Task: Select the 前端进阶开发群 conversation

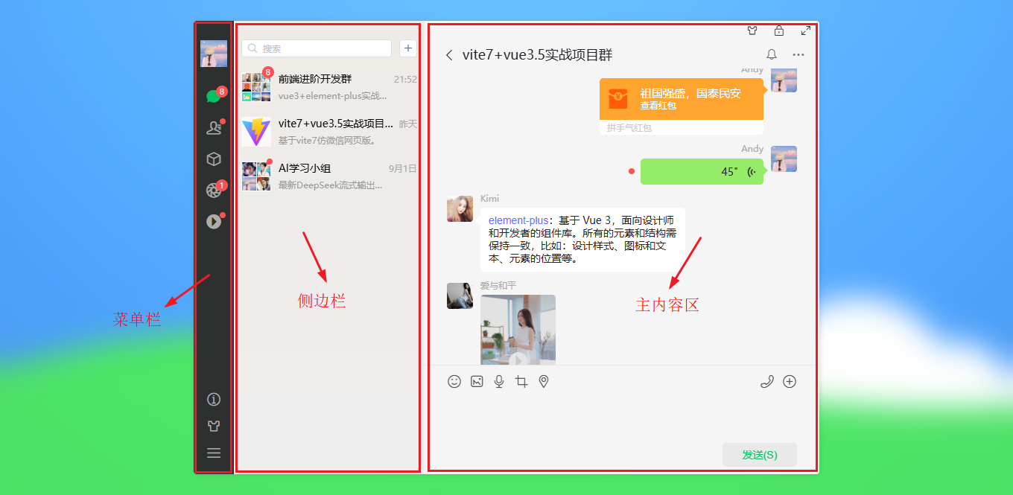Action: 329,87
